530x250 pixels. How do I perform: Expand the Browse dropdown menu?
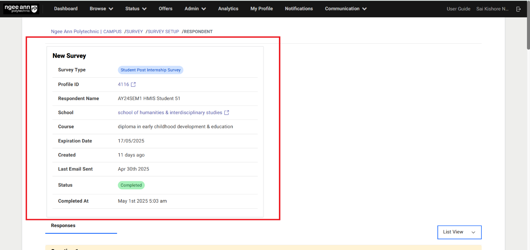[101, 9]
